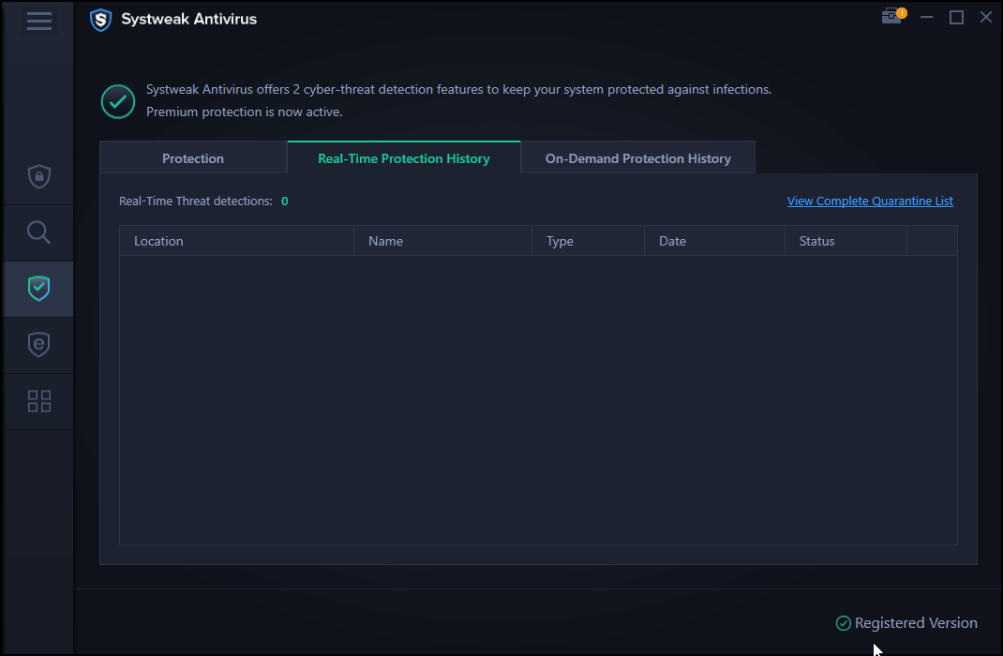
Task: Sort threats by the Name column
Action: click(x=385, y=241)
